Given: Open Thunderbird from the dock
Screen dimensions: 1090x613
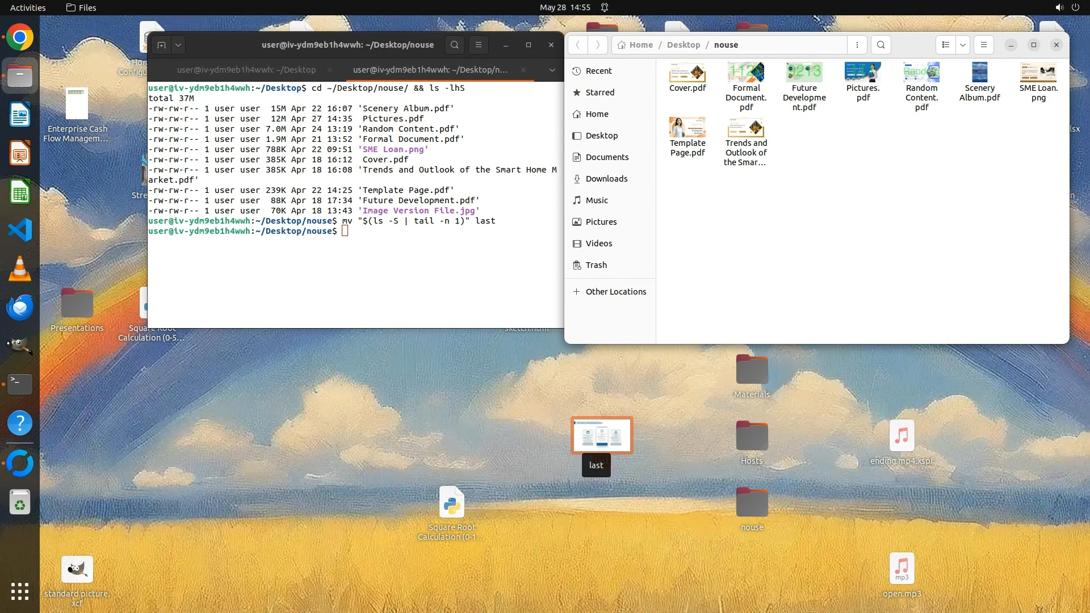Looking at the screenshot, I should [x=20, y=308].
